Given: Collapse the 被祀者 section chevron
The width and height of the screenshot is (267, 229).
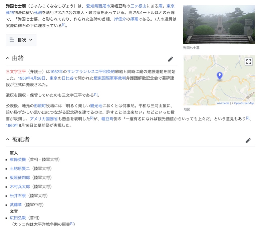Looking at the screenshot, I should pos(8,140).
